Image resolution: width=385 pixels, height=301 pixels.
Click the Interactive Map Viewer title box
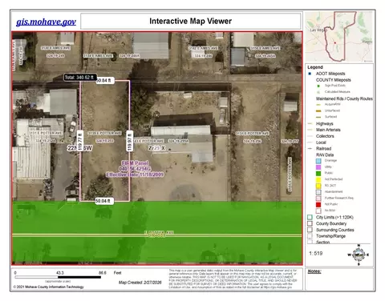point(191,21)
